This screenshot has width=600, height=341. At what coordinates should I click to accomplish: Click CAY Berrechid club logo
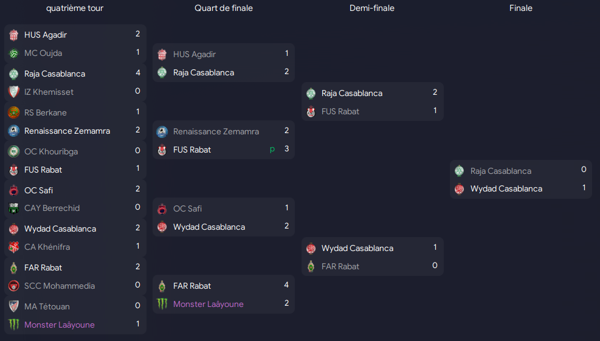(x=14, y=208)
